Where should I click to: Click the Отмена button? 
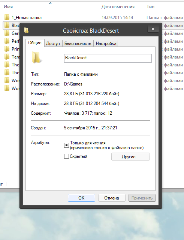[x=112, y=198]
